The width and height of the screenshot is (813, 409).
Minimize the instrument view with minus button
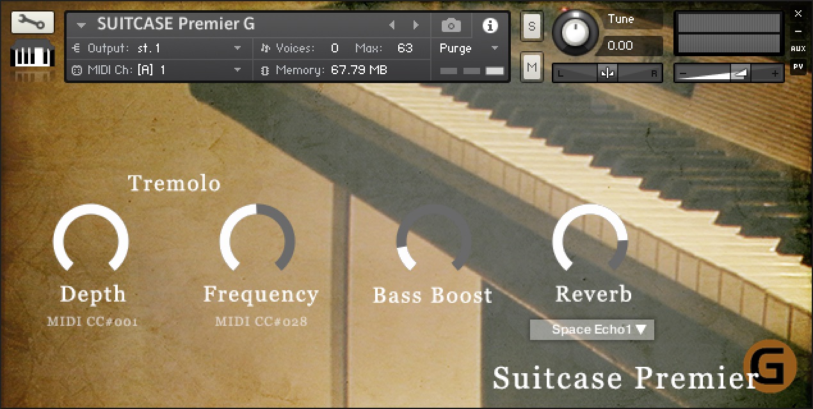798,31
